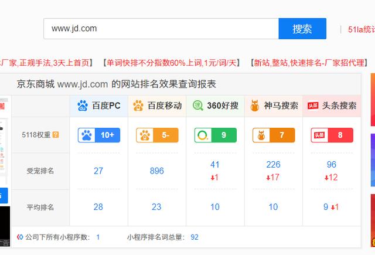The image size is (375, 255).
Task: Click the paw icon inside the 5- badge
Action: (x=145, y=135)
